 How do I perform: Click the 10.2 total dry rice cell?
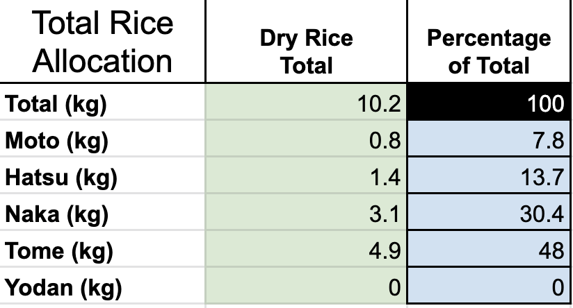coord(306,104)
